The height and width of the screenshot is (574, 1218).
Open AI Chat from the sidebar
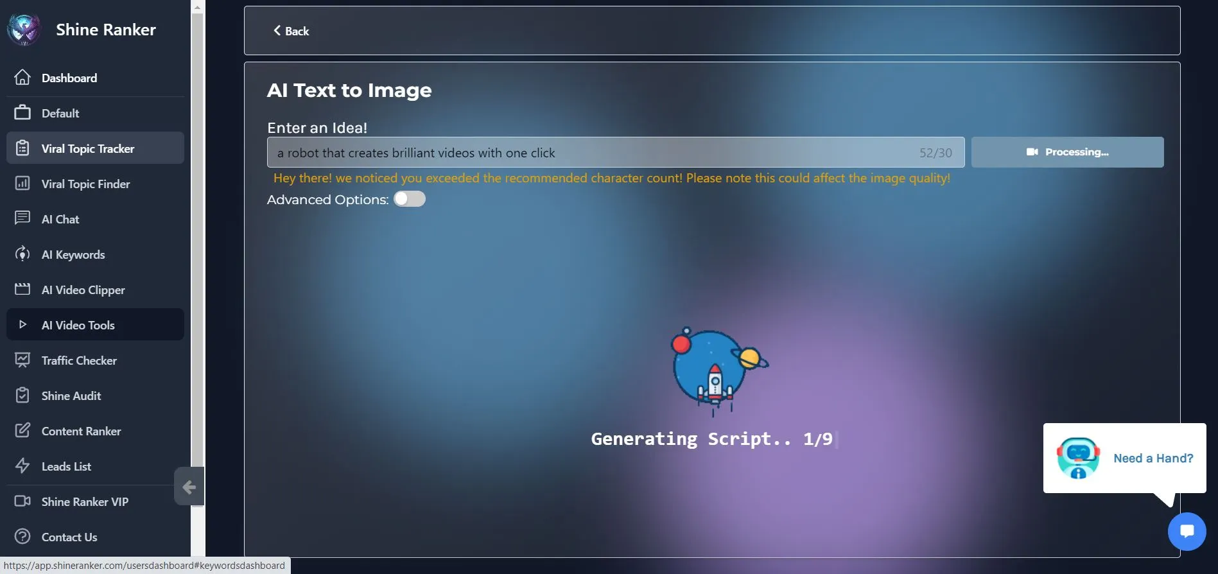95,219
